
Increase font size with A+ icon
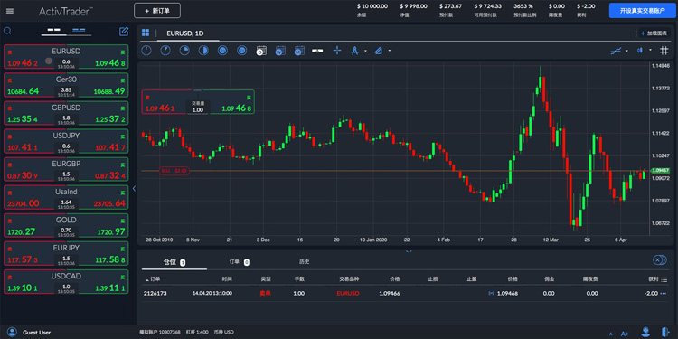click(x=625, y=334)
